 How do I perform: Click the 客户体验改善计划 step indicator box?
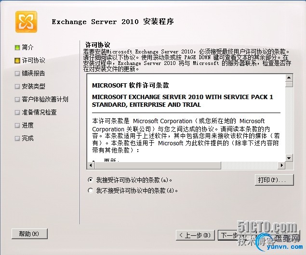pos(17,99)
